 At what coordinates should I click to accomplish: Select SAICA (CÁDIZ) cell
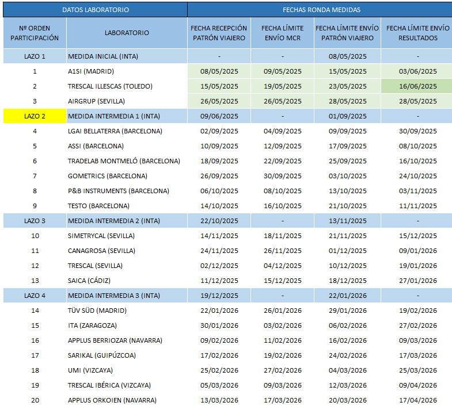click(127, 281)
